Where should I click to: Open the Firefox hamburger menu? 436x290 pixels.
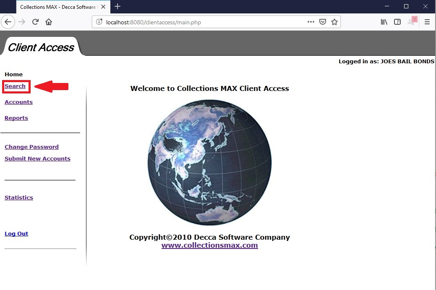click(427, 22)
